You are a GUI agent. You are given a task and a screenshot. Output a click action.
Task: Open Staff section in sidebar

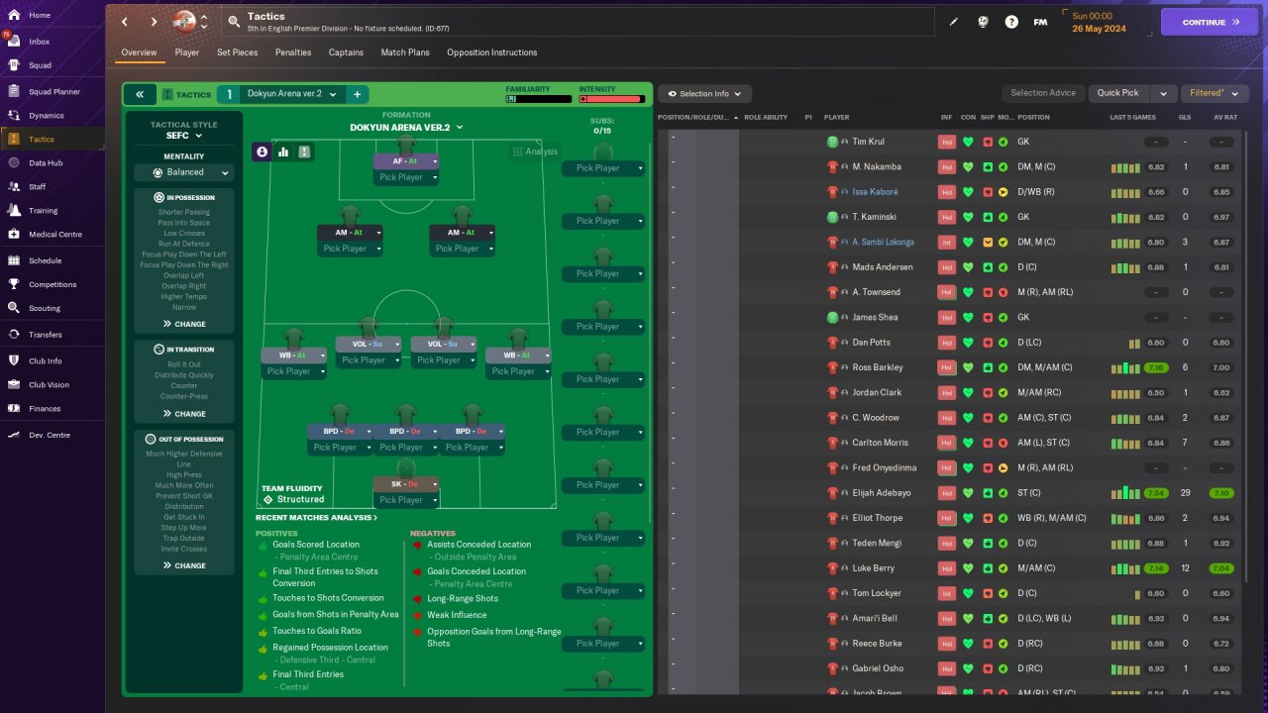(x=38, y=186)
